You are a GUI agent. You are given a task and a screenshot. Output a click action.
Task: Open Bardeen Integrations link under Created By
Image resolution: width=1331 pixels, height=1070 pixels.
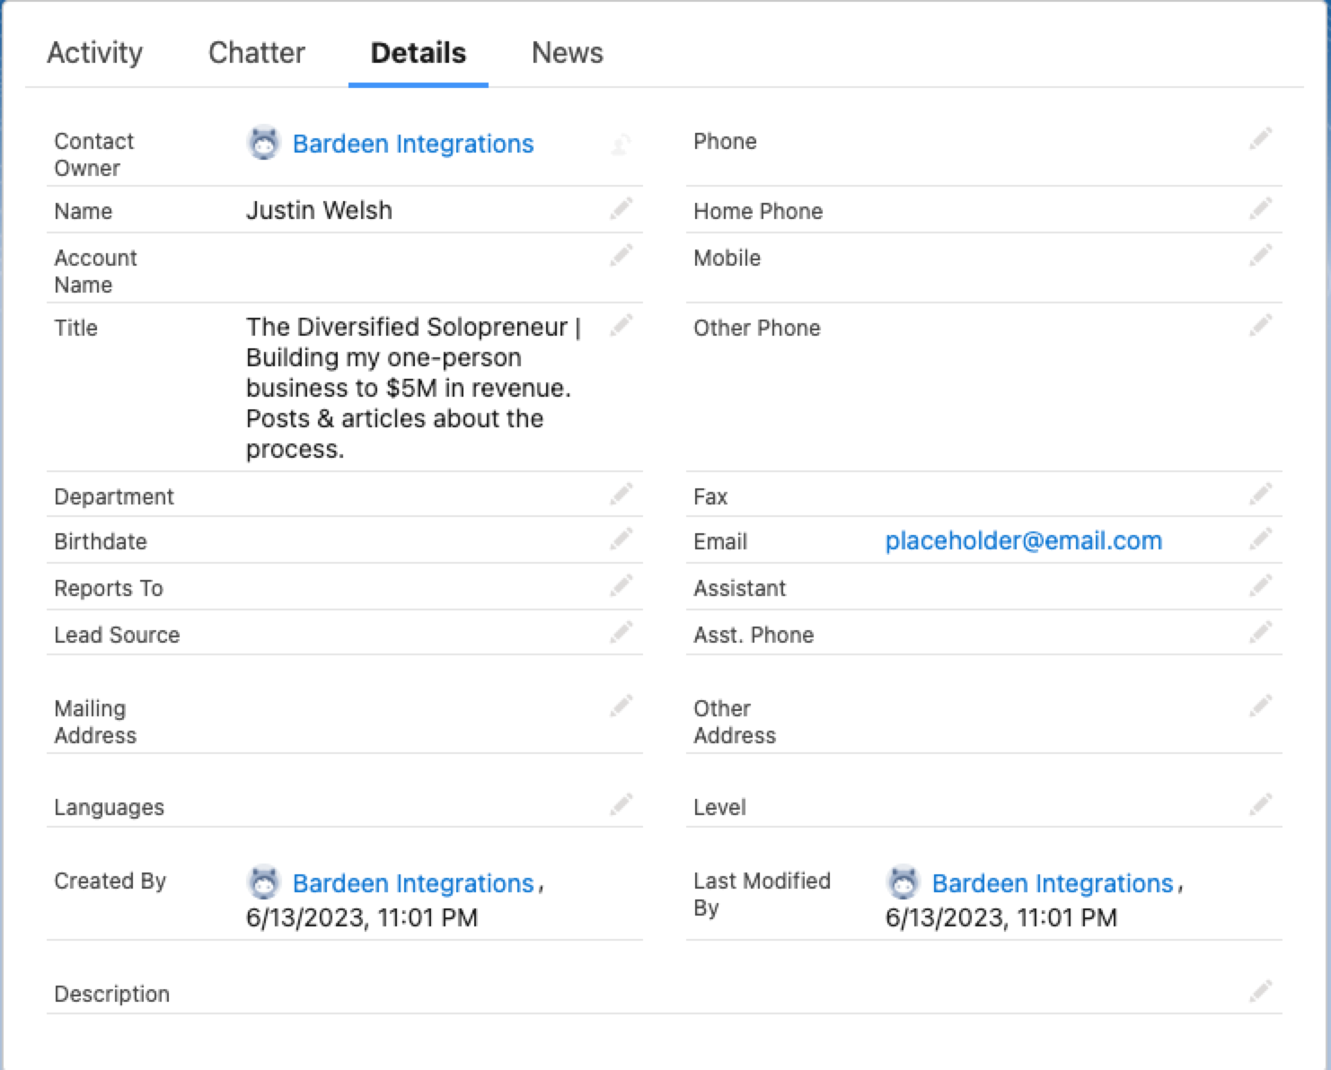click(x=413, y=883)
